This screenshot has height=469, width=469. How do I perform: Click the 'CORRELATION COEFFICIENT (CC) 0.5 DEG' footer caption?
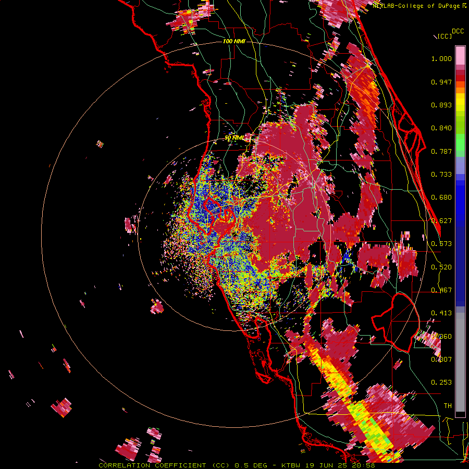pos(182,465)
